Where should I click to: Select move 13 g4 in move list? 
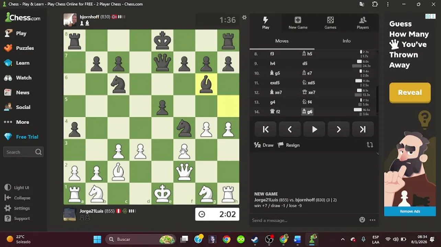click(x=273, y=102)
